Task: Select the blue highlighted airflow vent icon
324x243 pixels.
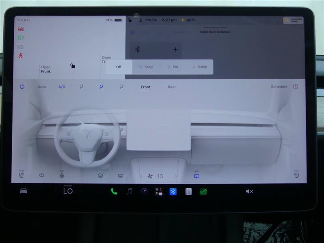Action: tap(102, 87)
